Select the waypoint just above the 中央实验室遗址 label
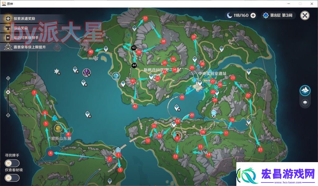Viewport: 318px width, 186px height. pos(195,59)
